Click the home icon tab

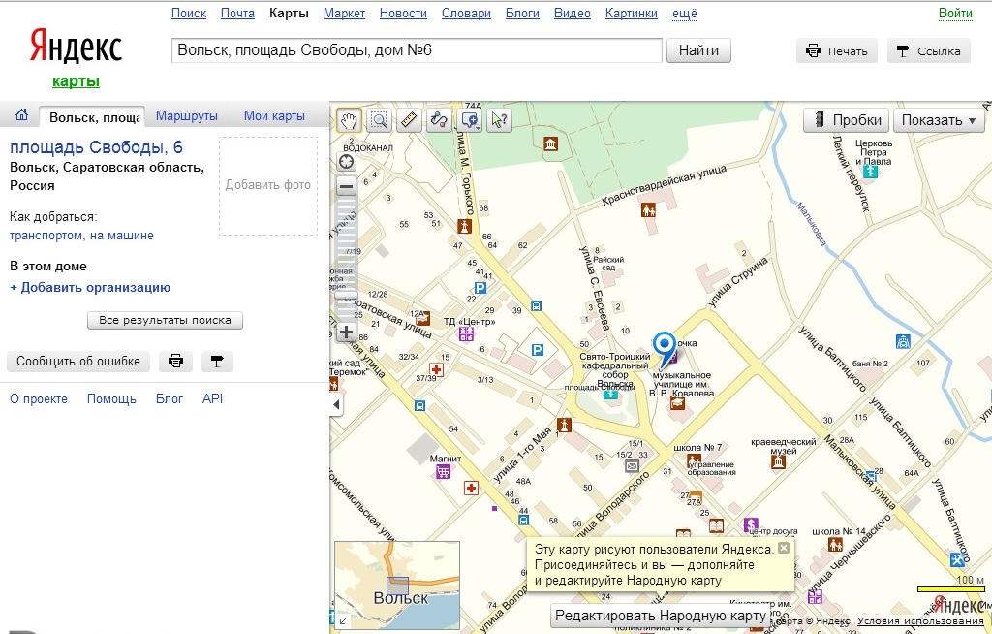tap(21, 116)
